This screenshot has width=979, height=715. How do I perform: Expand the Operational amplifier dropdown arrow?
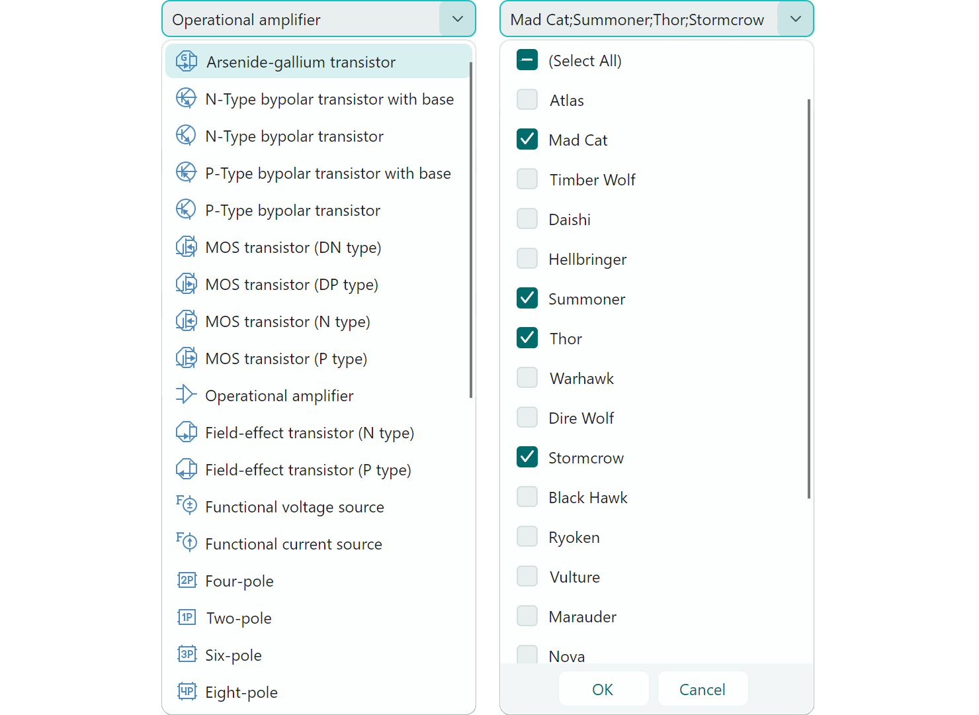point(457,19)
